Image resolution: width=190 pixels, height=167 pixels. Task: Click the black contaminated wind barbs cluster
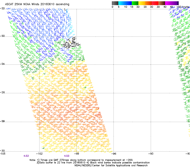pyautogui.click(x=71, y=43)
